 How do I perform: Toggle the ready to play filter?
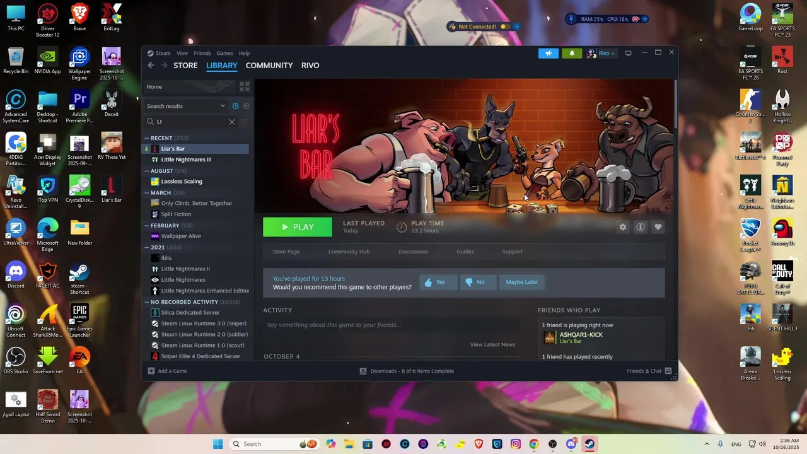pos(246,106)
